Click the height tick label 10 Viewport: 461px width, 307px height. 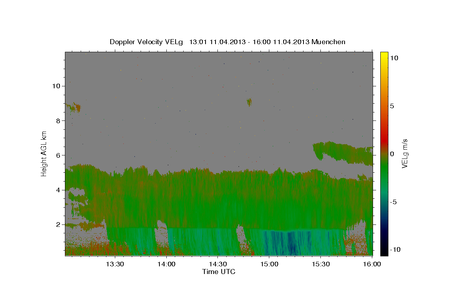56,86
